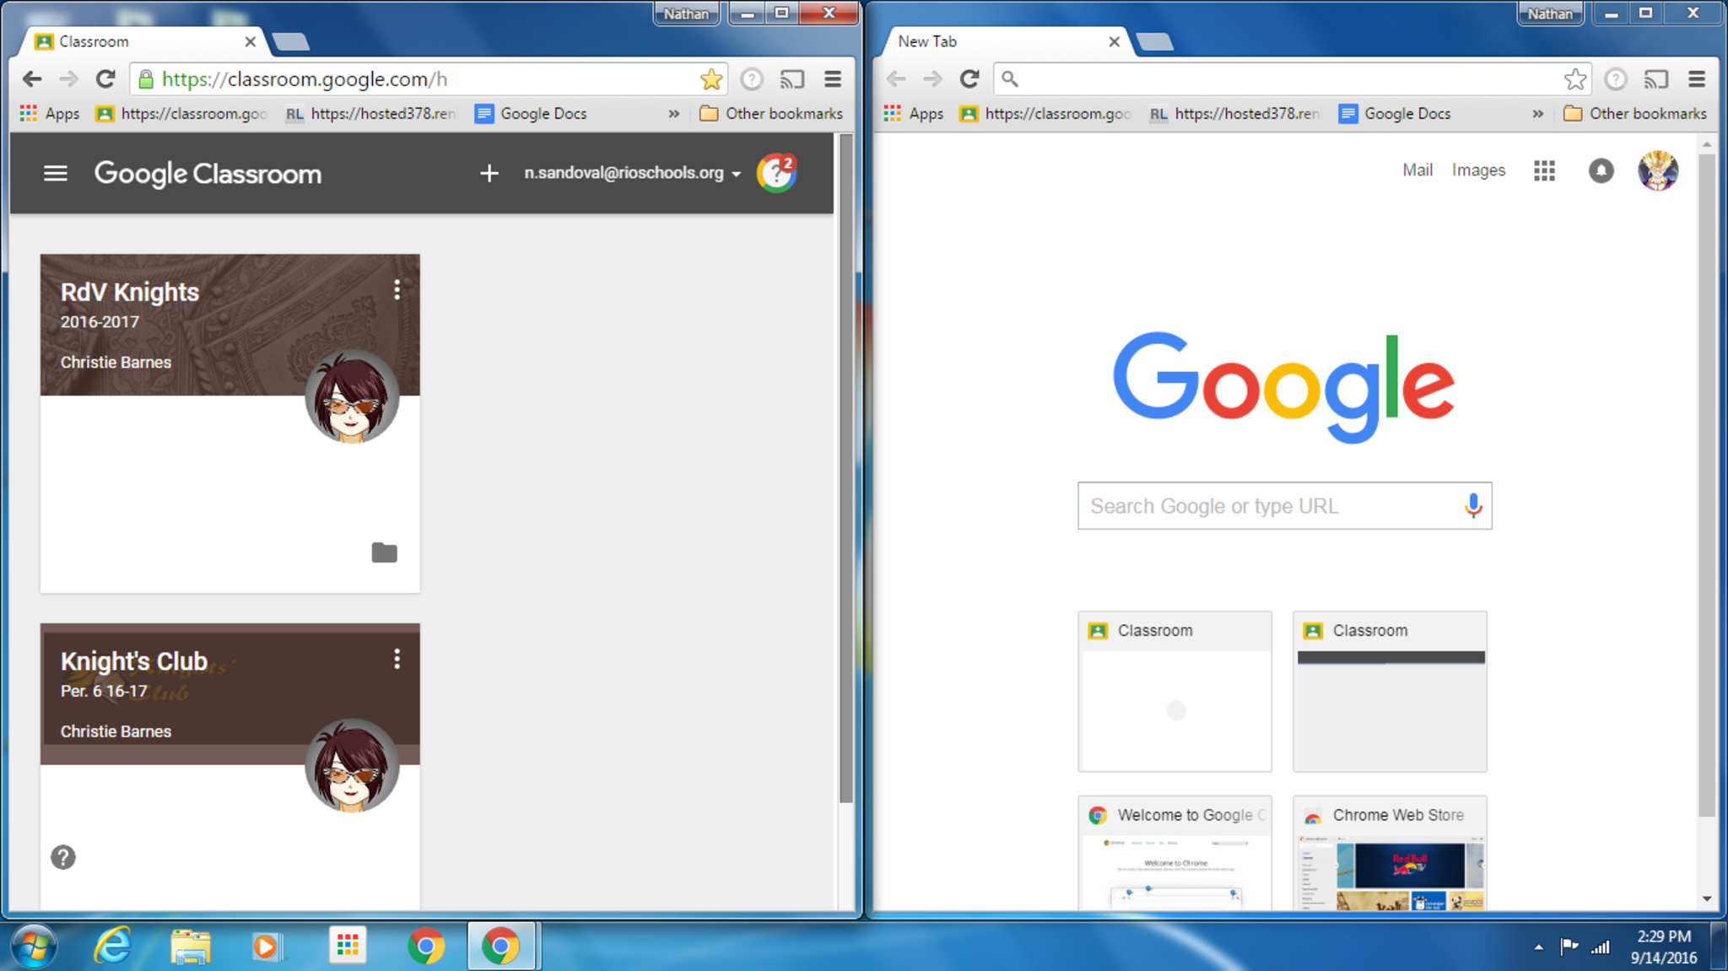Open RdV Knights three-dot options menu

point(397,290)
